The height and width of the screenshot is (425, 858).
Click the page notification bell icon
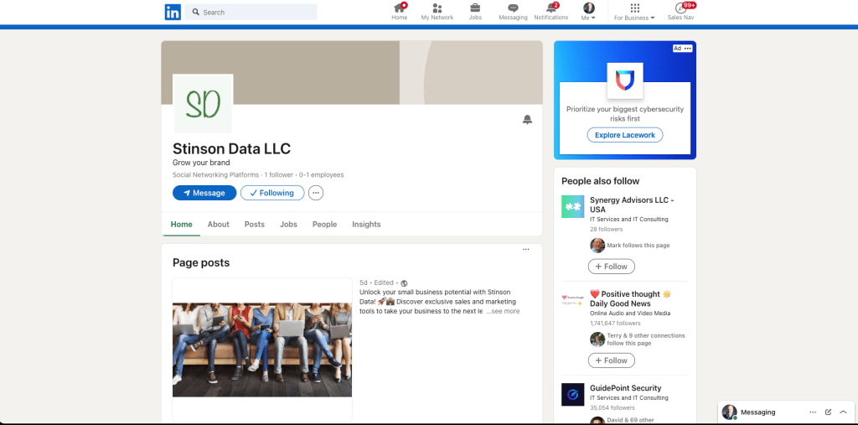point(527,120)
